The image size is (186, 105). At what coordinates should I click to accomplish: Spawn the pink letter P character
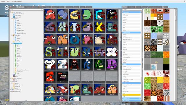point(87,40)
